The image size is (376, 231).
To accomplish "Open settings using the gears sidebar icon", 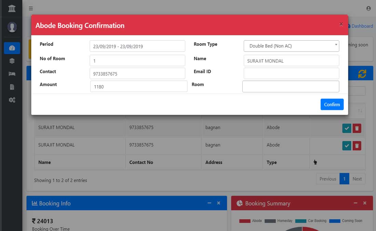I will 12,100.
